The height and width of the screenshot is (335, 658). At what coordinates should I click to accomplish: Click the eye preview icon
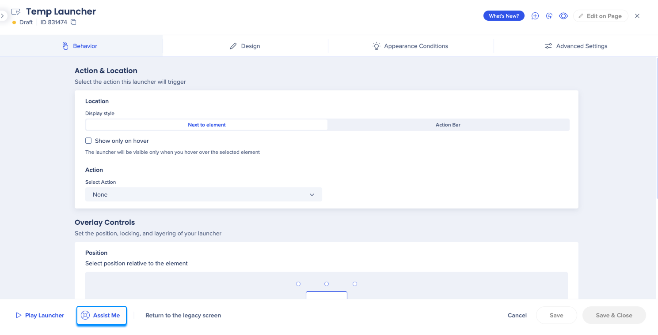coord(563,16)
